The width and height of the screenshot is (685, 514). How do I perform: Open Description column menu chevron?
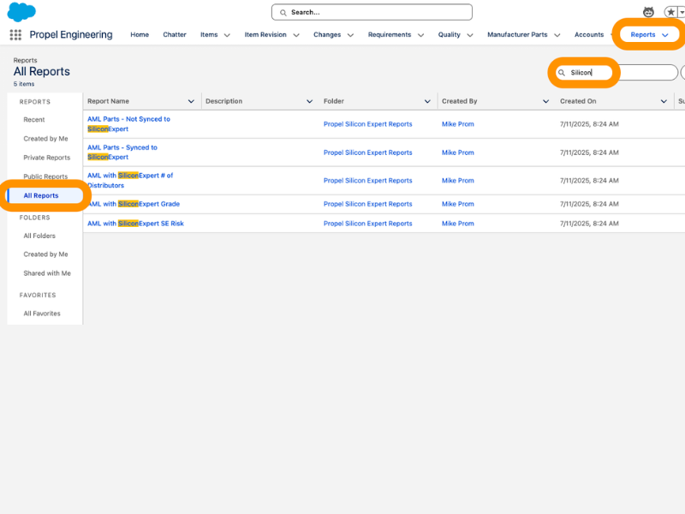tap(309, 101)
